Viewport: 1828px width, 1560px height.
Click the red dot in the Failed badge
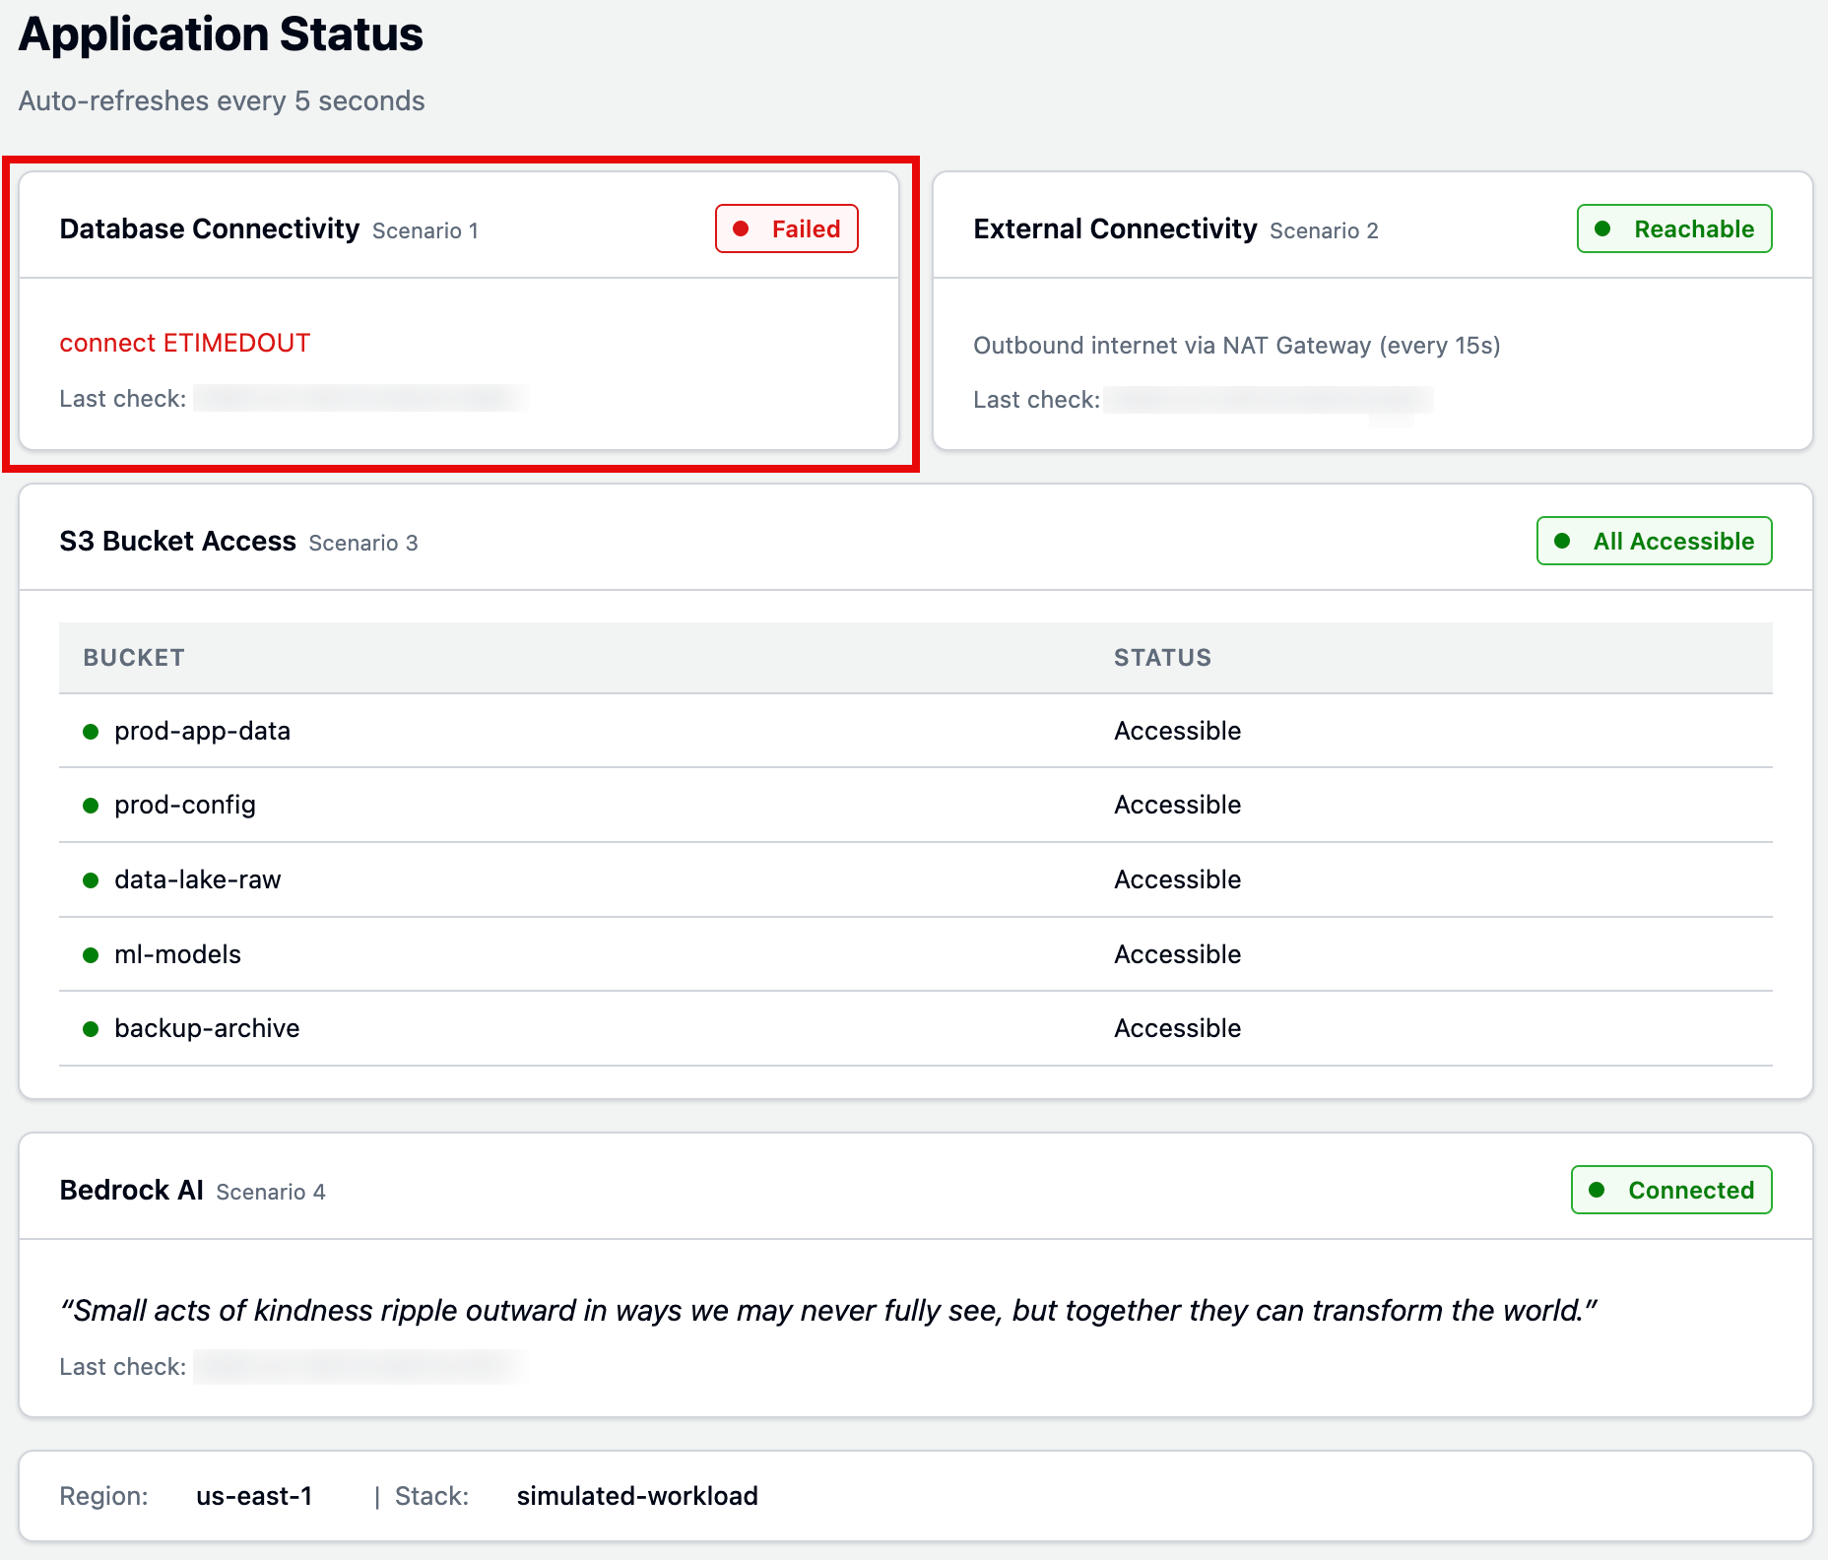click(741, 228)
